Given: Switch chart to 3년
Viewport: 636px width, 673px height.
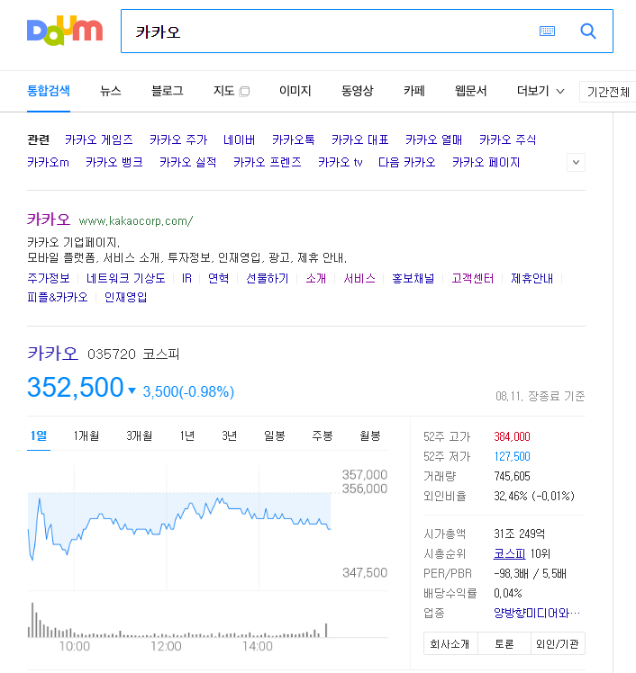Looking at the screenshot, I should point(230,436).
